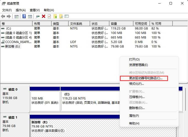Click the 0 MB free space cell
The width and height of the screenshot is (188, 137).
click(x=139, y=42)
